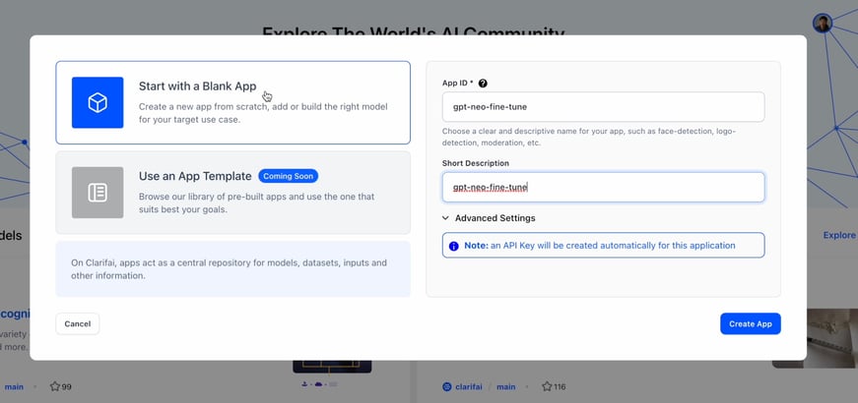This screenshot has width=858, height=403.
Task: Click into the App ID text field
Action: pyautogui.click(x=603, y=107)
